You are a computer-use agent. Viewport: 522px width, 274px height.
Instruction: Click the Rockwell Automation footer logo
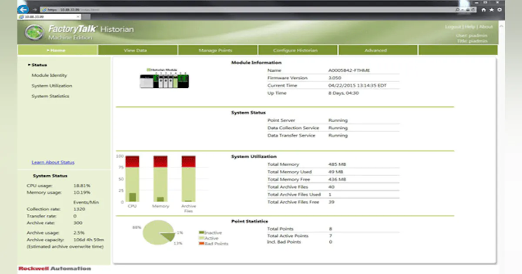click(x=55, y=269)
